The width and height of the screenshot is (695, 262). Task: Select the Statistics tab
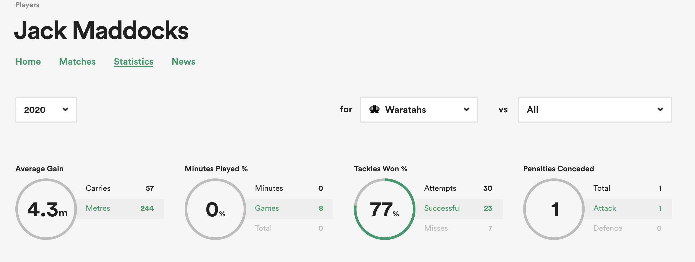(x=134, y=62)
